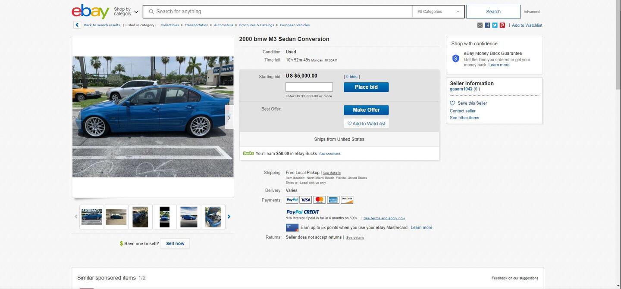
Task: Click the dollar sign icon near Have one to sell
Action: 122,244
